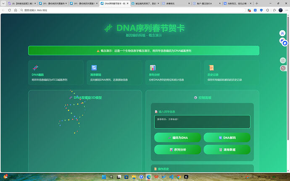Open the browser home page icon
290x181 pixels.
pos(16,10)
